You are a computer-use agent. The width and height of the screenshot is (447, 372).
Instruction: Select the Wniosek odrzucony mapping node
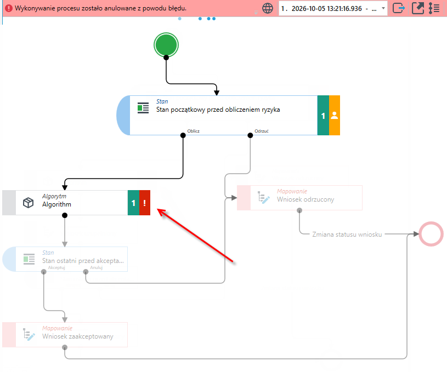click(x=299, y=198)
